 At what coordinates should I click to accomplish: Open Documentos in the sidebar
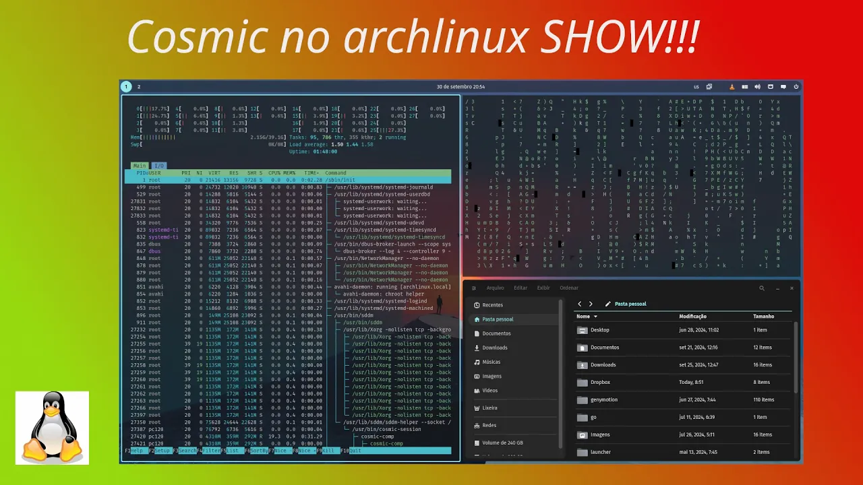click(514, 333)
